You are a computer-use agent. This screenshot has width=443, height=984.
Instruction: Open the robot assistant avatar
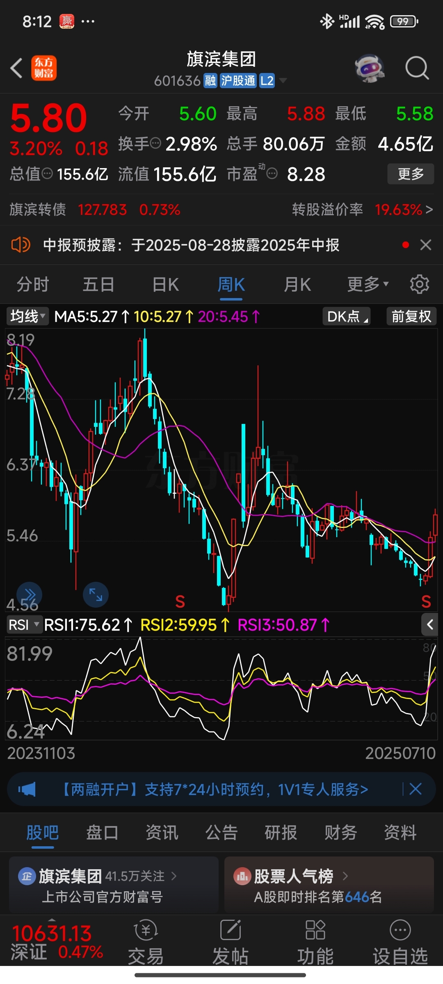click(x=370, y=68)
